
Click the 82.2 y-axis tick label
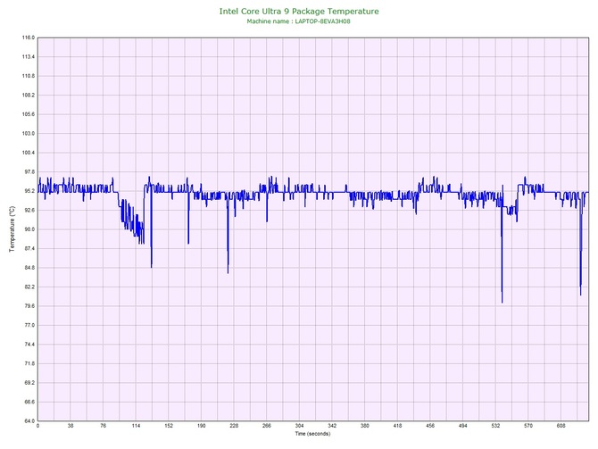pos(29,287)
